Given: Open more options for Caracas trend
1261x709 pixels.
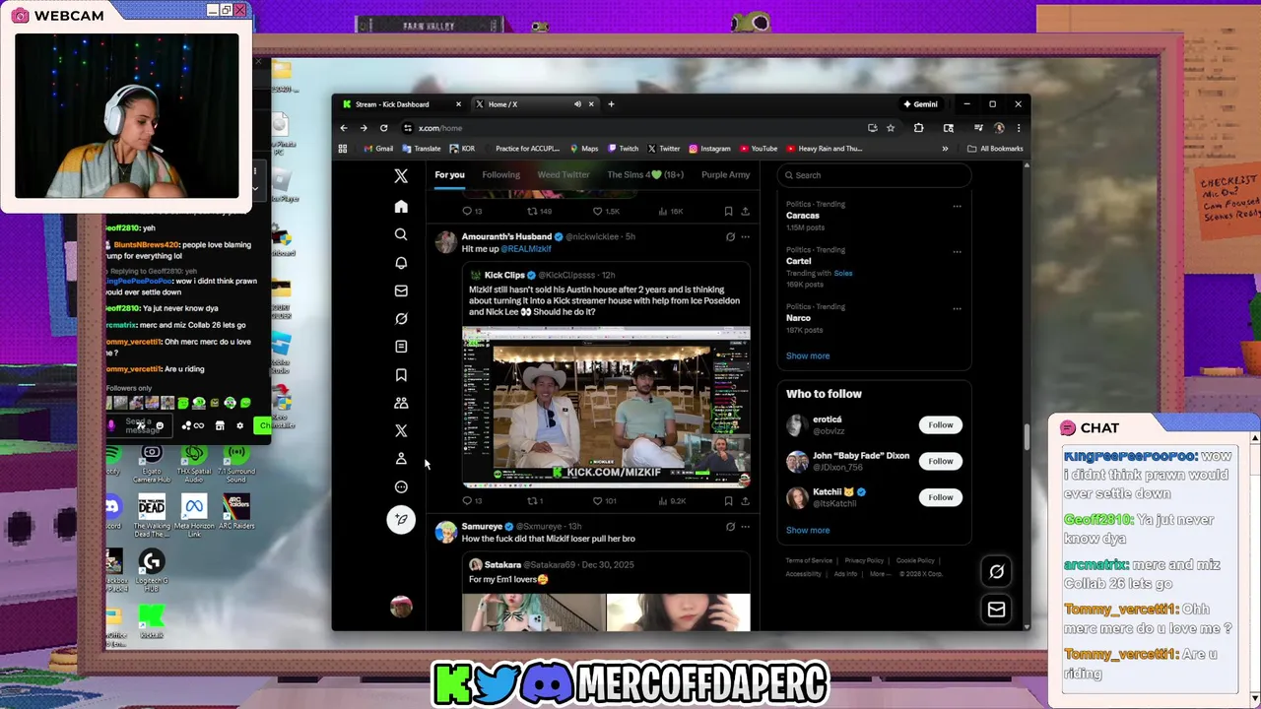Looking at the screenshot, I should 957,207.
